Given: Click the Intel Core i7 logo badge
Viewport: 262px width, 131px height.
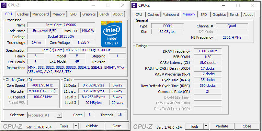Looking at the screenshot, I should tap(111, 34).
